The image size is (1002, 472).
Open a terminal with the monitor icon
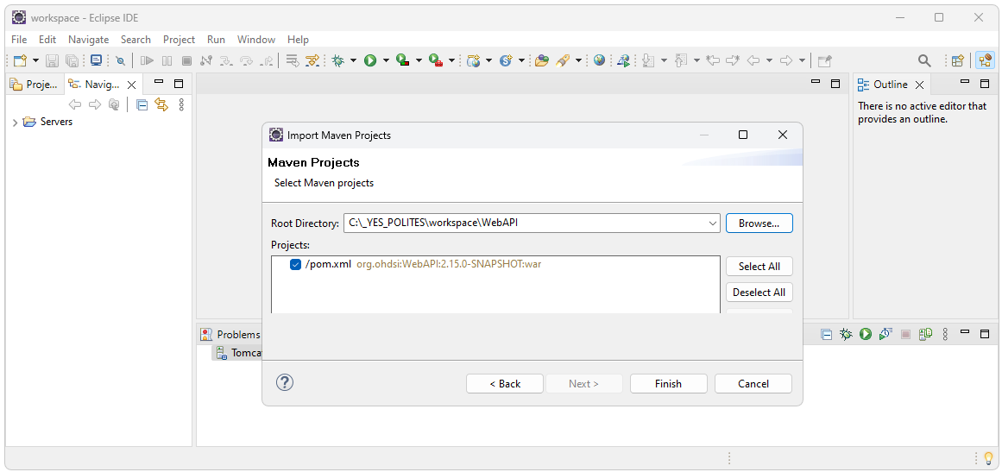96,60
